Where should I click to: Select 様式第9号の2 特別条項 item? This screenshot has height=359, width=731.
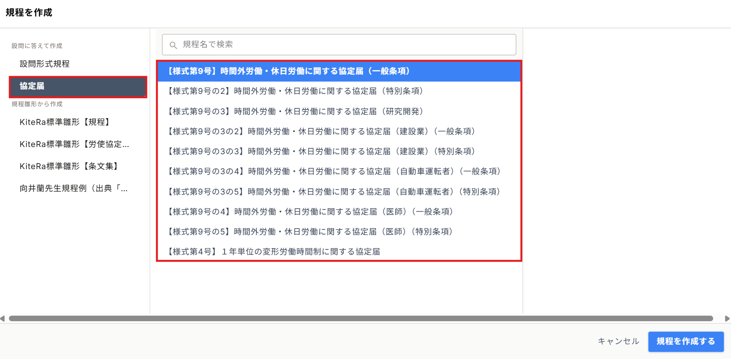[x=339, y=91]
